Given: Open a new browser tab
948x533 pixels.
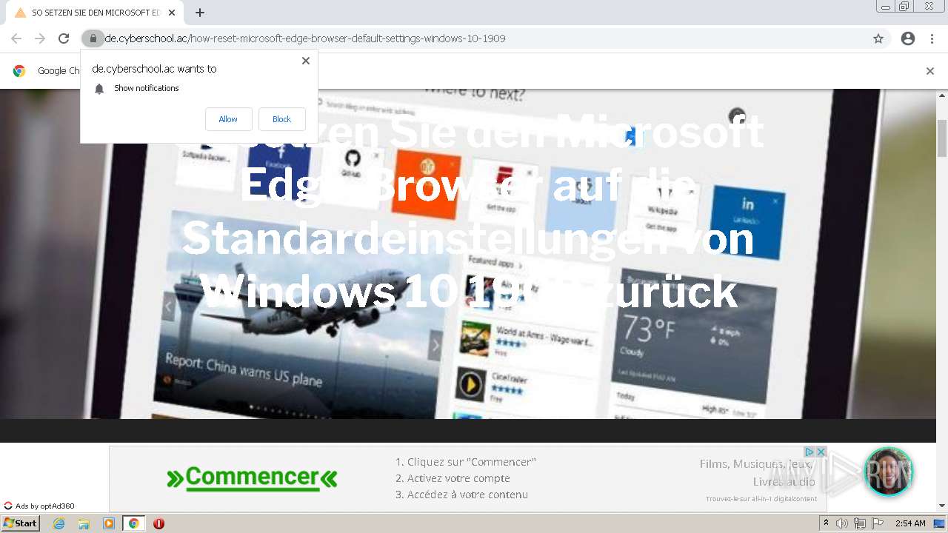Looking at the screenshot, I should pyautogui.click(x=200, y=13).
